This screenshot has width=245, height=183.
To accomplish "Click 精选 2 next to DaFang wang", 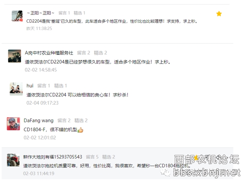I will click(81, 121).
